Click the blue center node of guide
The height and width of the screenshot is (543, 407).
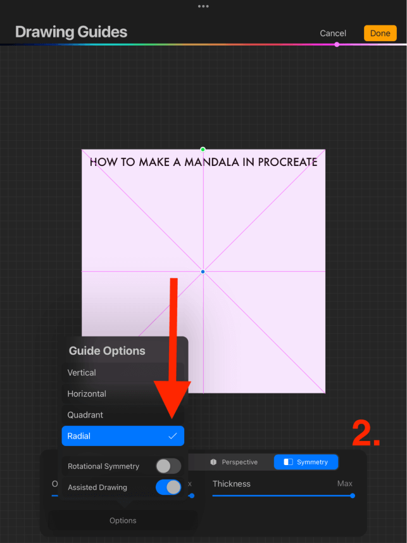(203, 272)
